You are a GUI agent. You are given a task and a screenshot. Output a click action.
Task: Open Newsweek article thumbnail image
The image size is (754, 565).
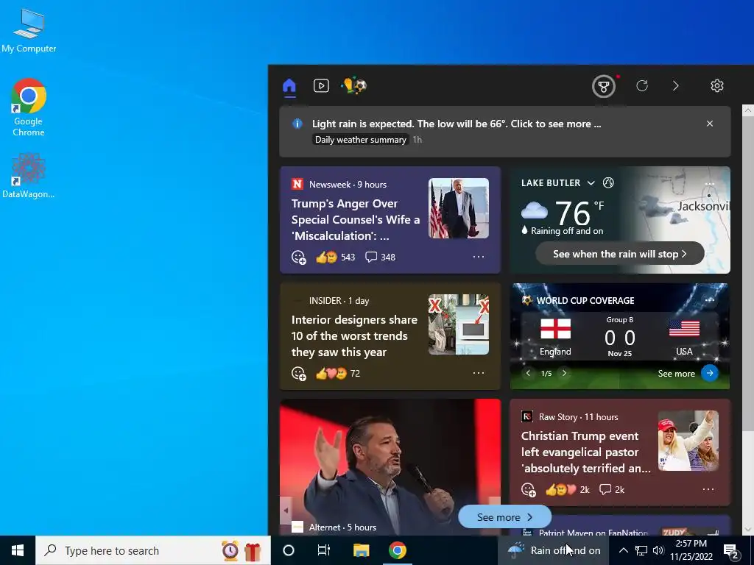(458, 208)
